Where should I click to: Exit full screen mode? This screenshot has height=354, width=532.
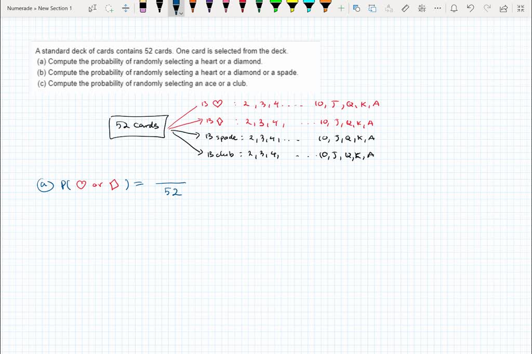(x=521, y=8)
